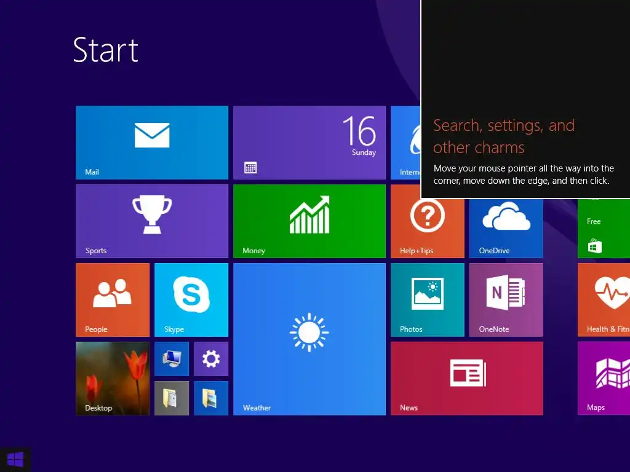This screenshot has height=472, width=630.
Task: Open the News tile
Action: click(467, 379)
